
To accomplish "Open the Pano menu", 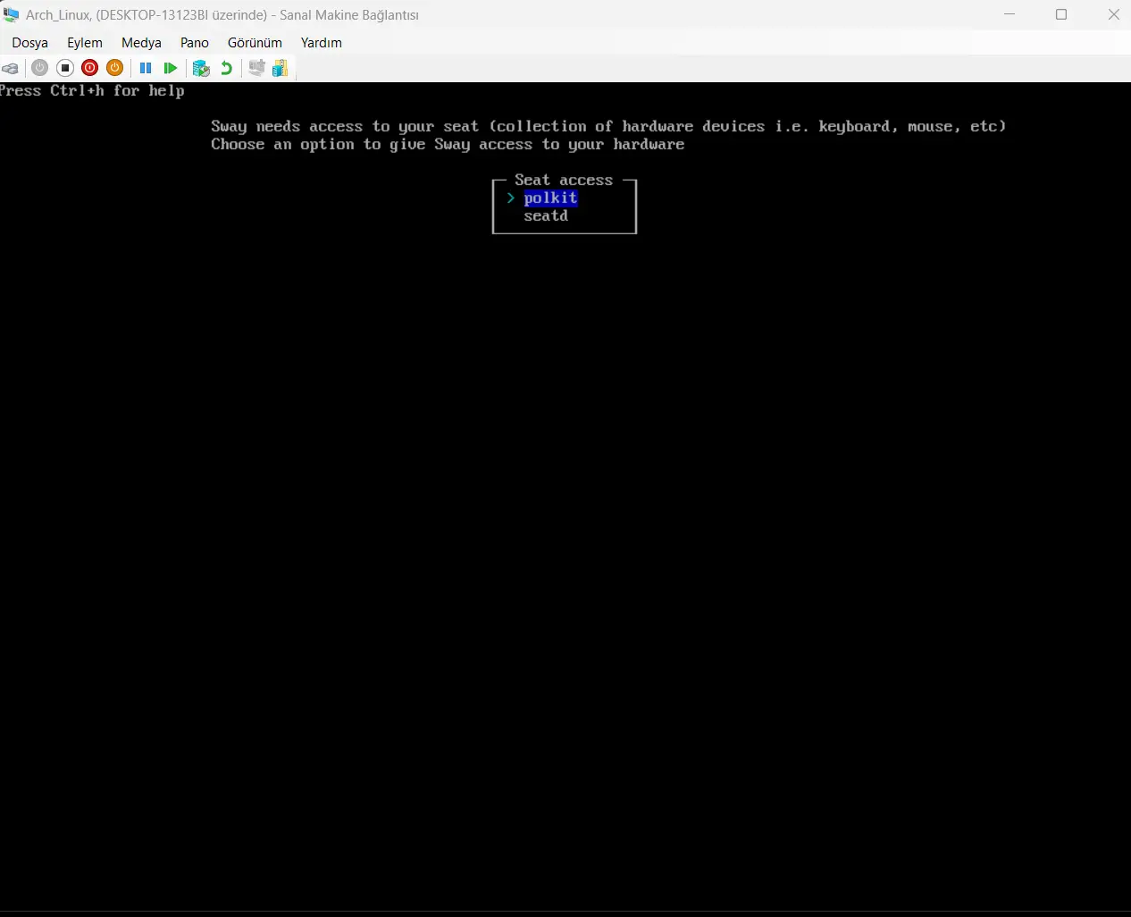I will 195,43.
